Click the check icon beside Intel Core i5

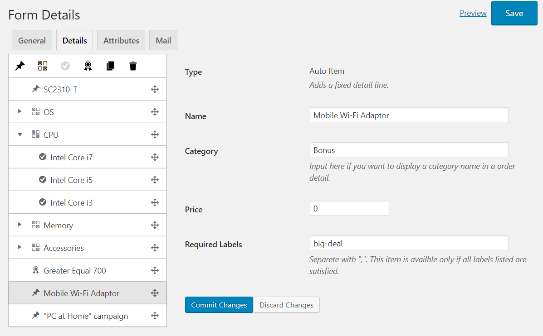[x=43, y=180]
